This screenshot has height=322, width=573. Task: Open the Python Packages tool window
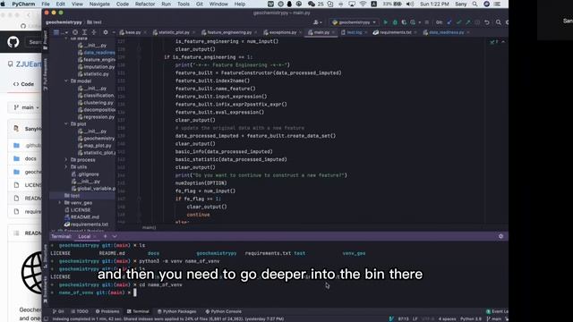(x=177, y=311)
